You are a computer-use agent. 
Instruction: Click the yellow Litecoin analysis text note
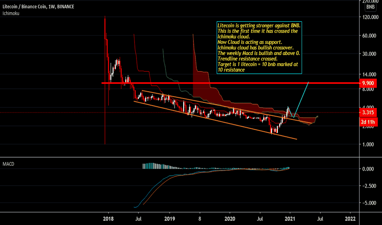coord(259,48)
